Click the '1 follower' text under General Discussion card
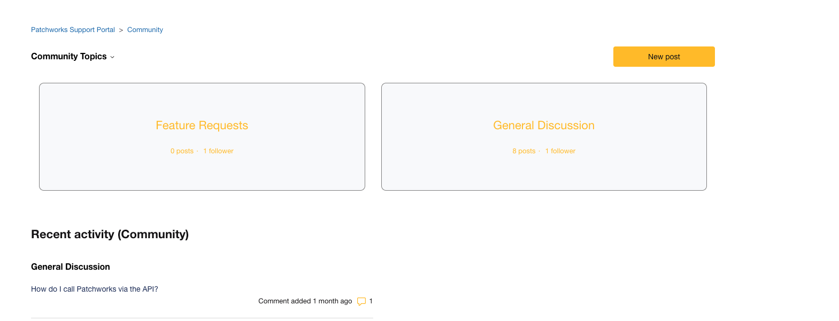 pos(560,151)
